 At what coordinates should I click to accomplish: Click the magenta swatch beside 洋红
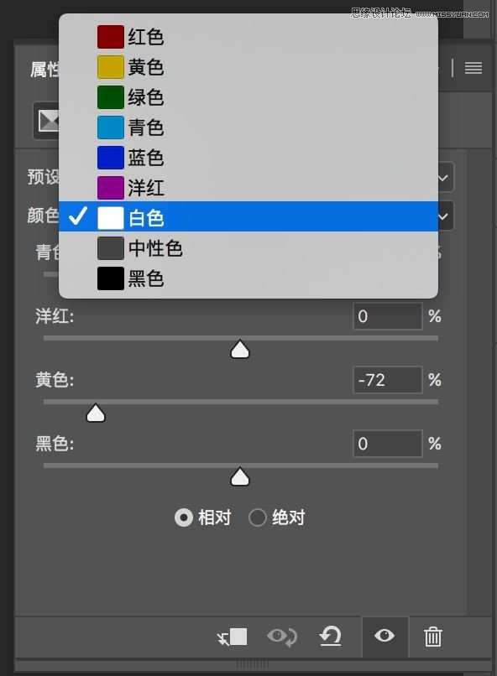tap(110, 187)
